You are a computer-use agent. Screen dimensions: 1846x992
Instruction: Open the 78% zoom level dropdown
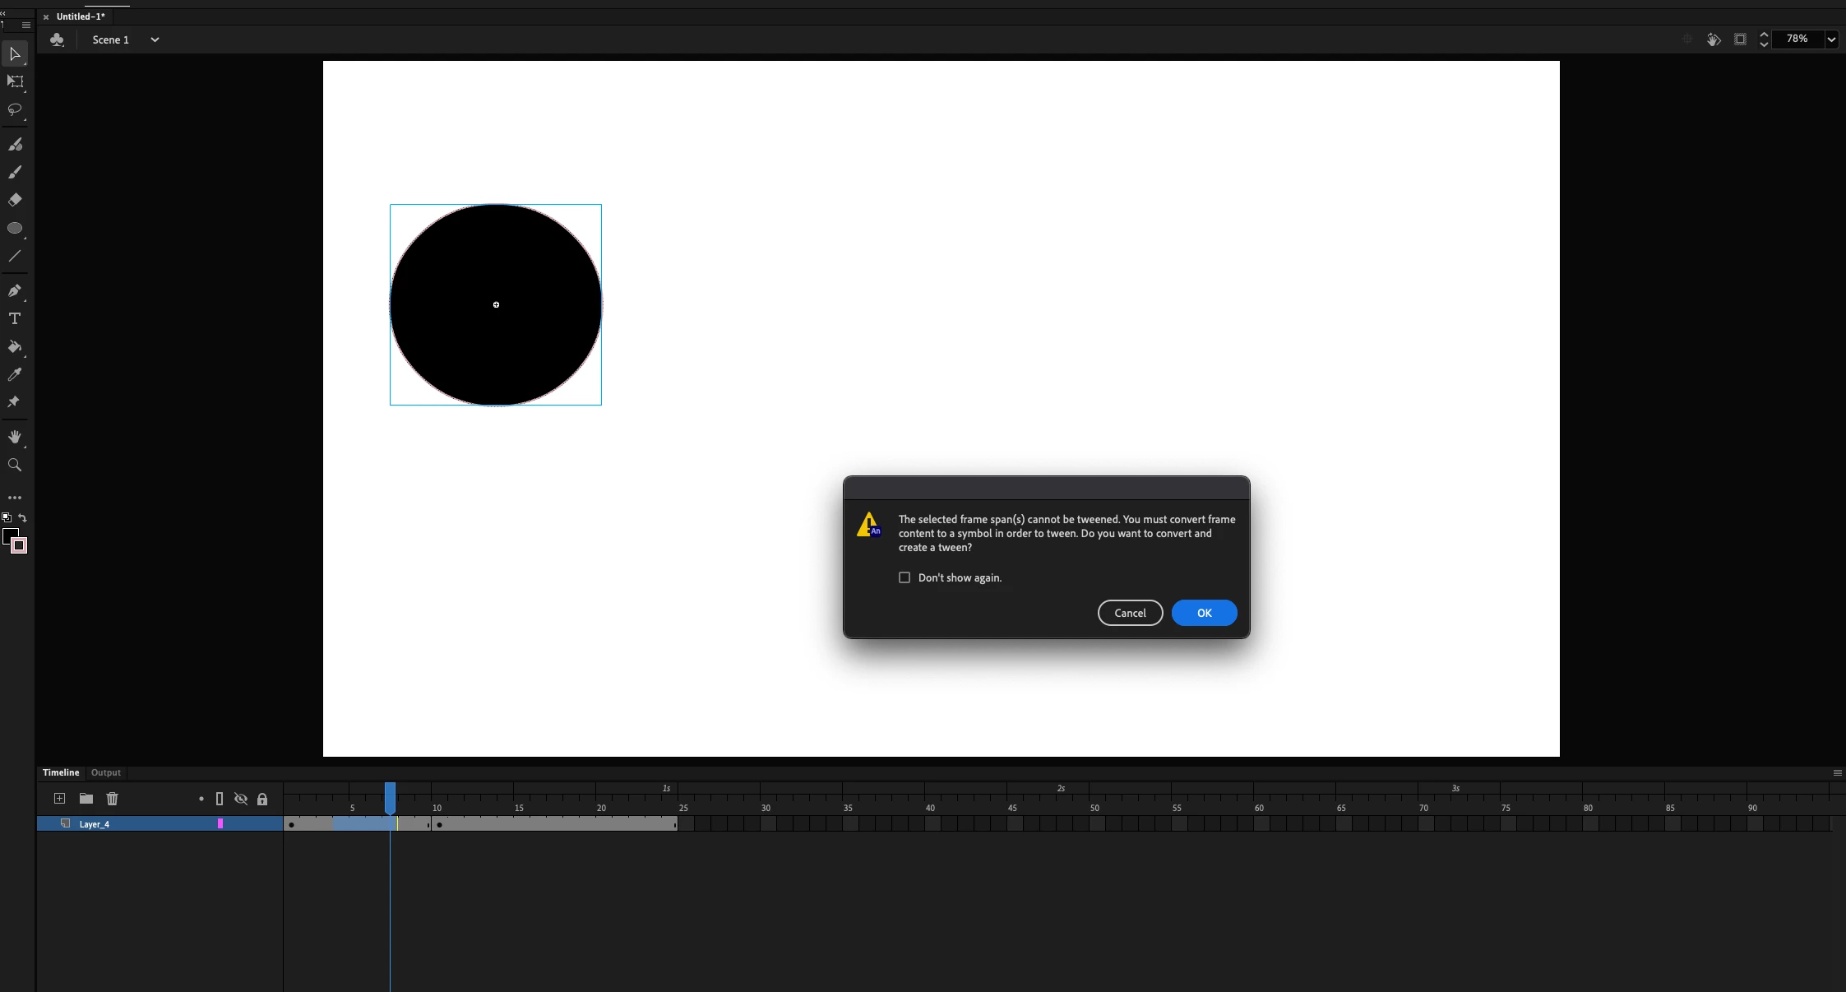1831,39
